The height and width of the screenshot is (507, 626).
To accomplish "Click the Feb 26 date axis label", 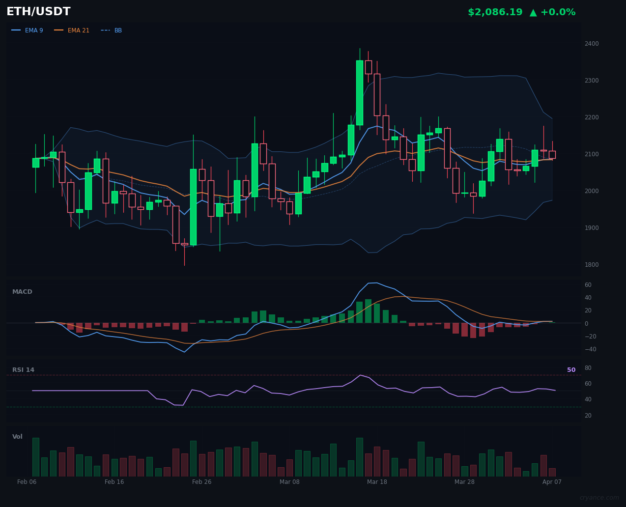I will click(202, 482).
